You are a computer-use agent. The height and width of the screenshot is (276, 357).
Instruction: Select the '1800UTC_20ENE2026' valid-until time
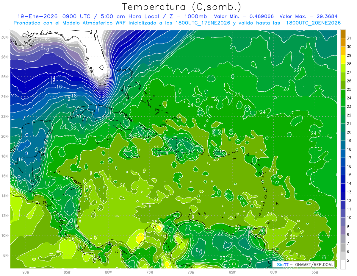coord(313,23)
